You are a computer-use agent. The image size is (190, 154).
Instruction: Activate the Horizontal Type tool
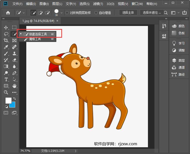point(6,79)
